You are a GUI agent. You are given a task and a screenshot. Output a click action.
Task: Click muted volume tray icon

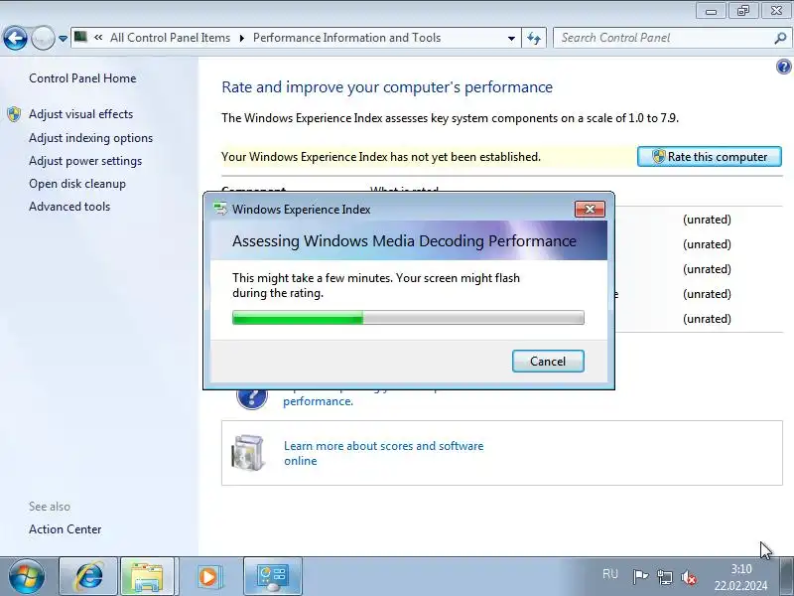point(689,577)
